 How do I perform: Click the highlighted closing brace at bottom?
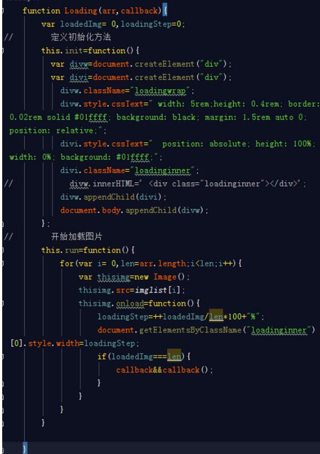(x=25, y=448)
